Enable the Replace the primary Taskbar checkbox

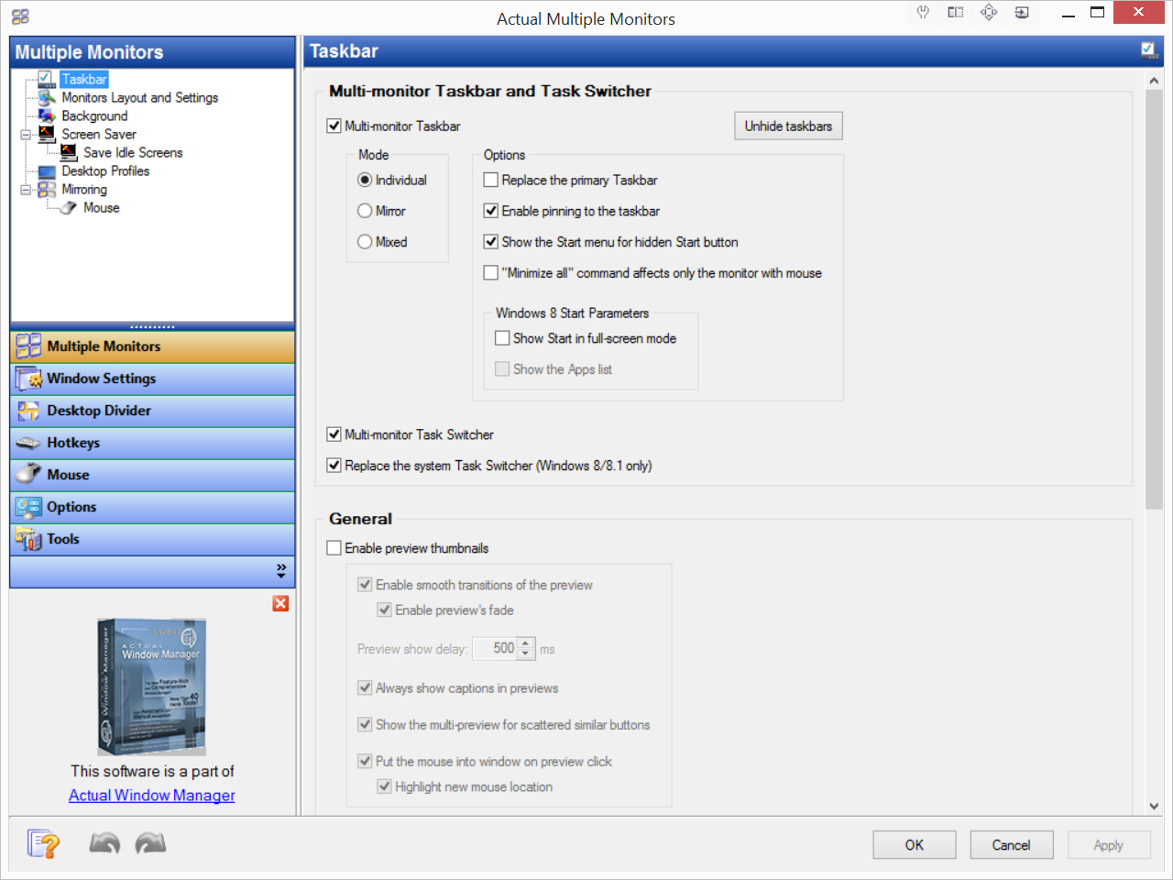point(491,181)
